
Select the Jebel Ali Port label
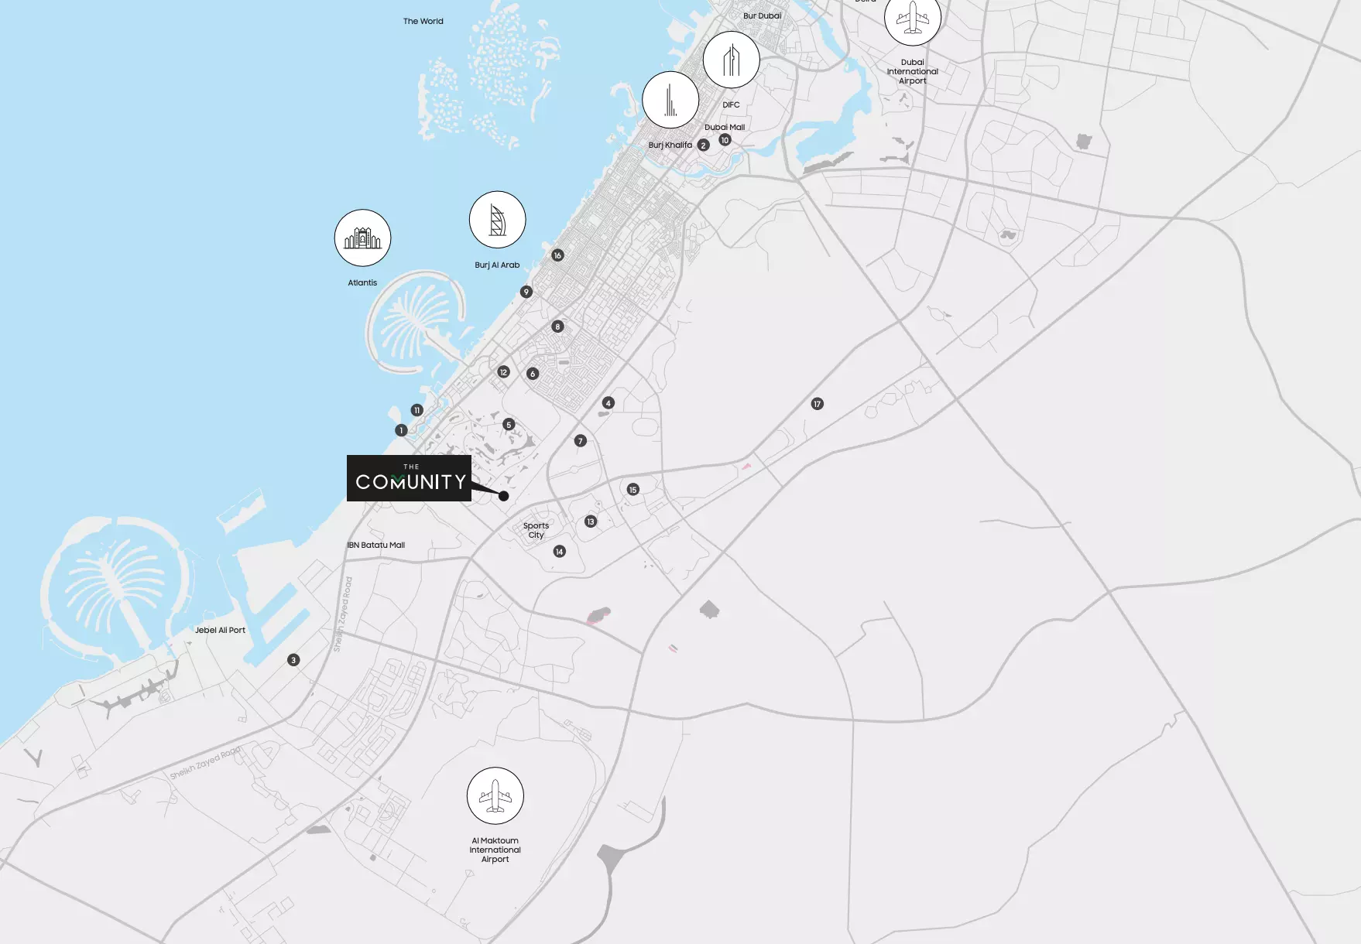pos(220,631)
